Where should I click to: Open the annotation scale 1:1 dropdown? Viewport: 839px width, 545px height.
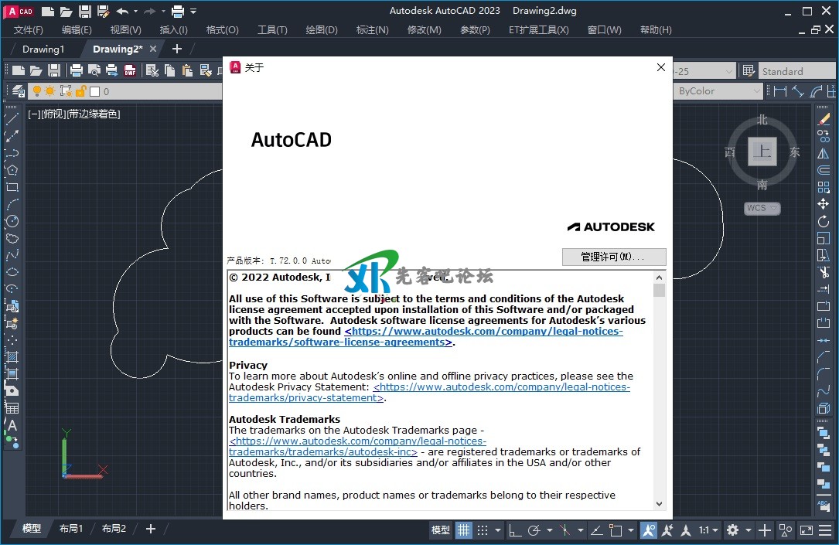tap(708, 530)
